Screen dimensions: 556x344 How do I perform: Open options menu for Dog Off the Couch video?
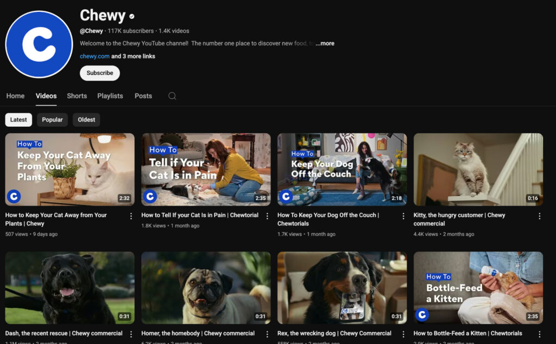point(403,216)
